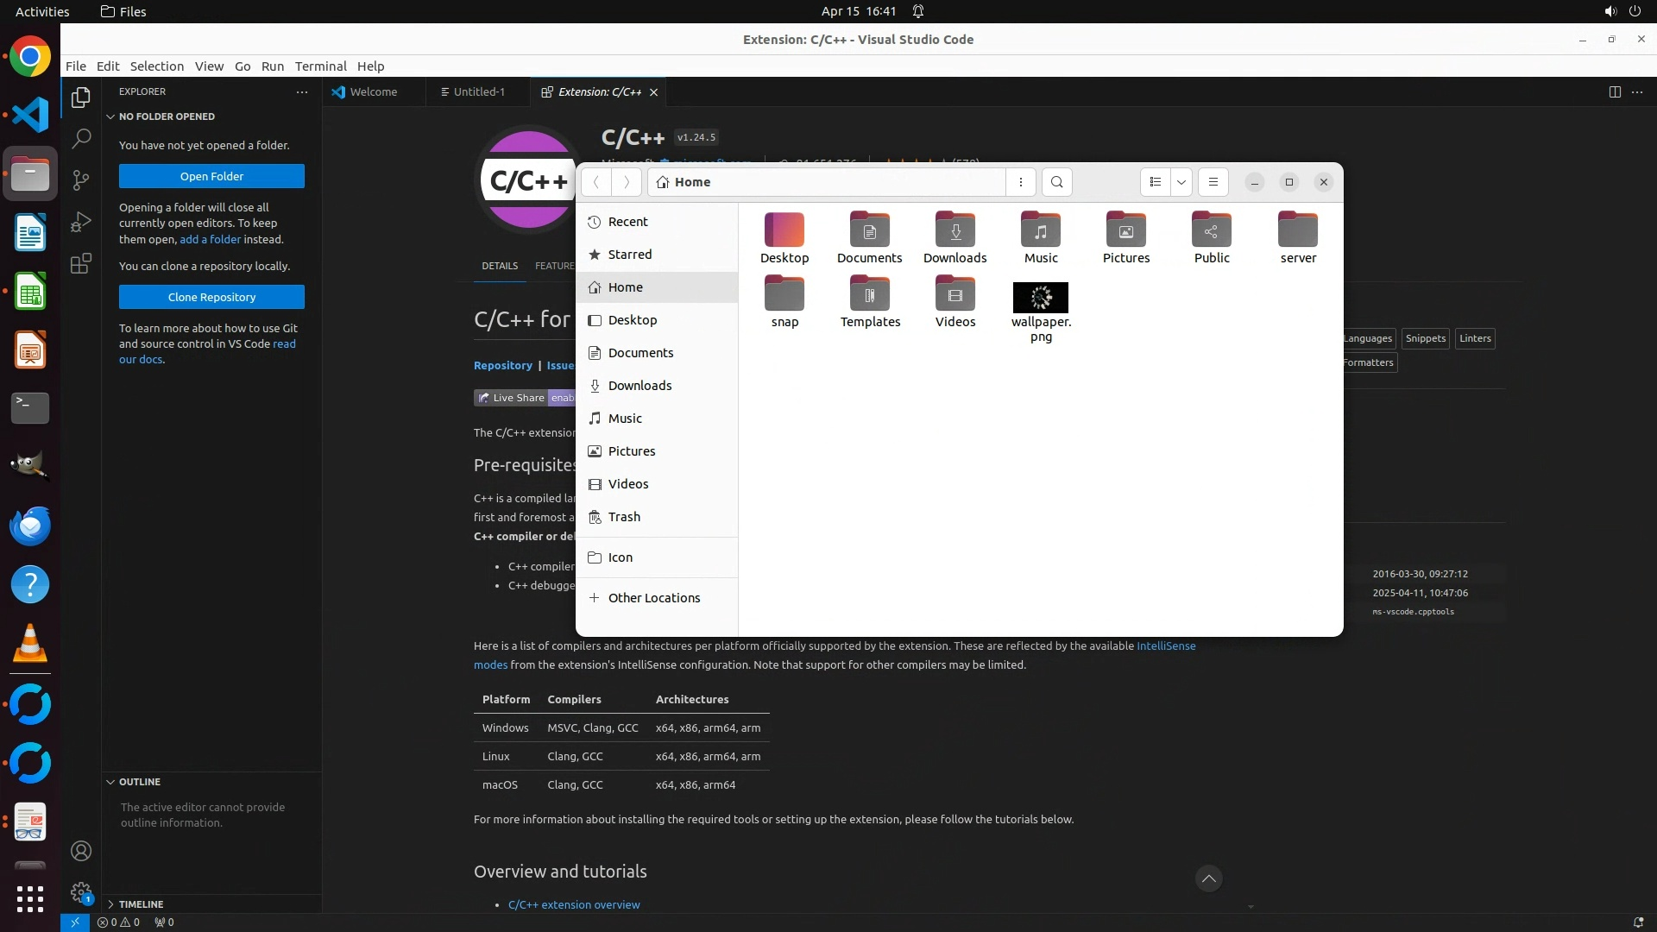The width and height of the screenshot is (1657, 932).
Task: Open the Search view in activity bar
Action: click(81, 138)
